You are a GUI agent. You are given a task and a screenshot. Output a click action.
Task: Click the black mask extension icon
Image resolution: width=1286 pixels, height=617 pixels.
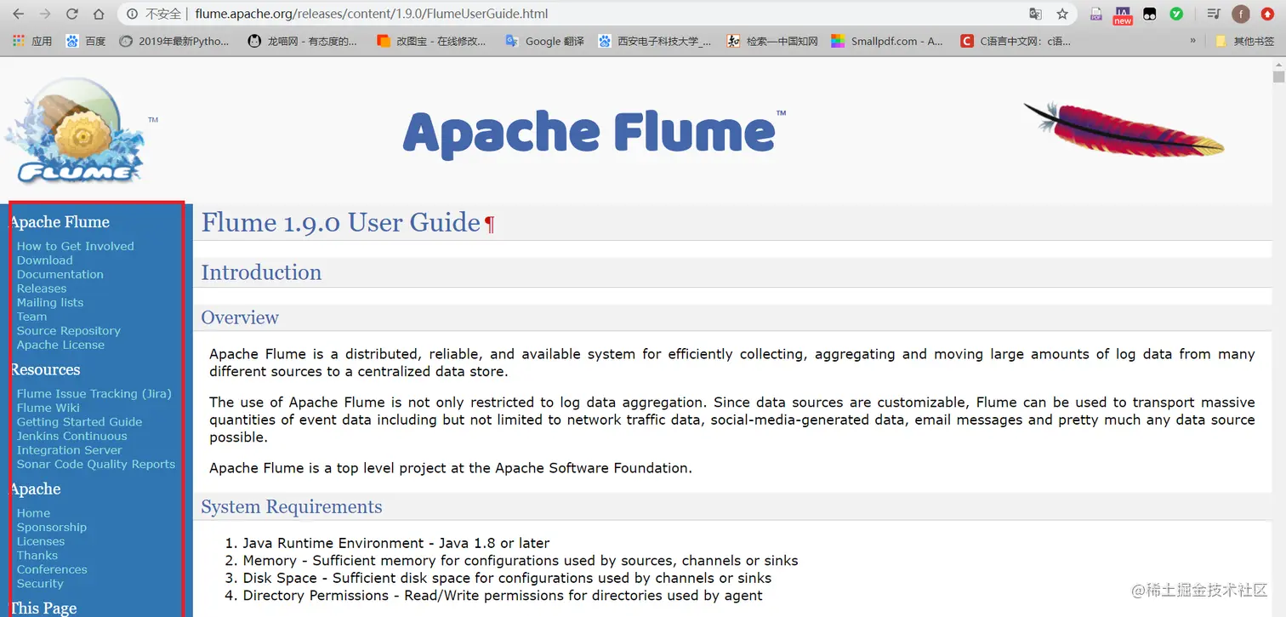point(1149,14)
